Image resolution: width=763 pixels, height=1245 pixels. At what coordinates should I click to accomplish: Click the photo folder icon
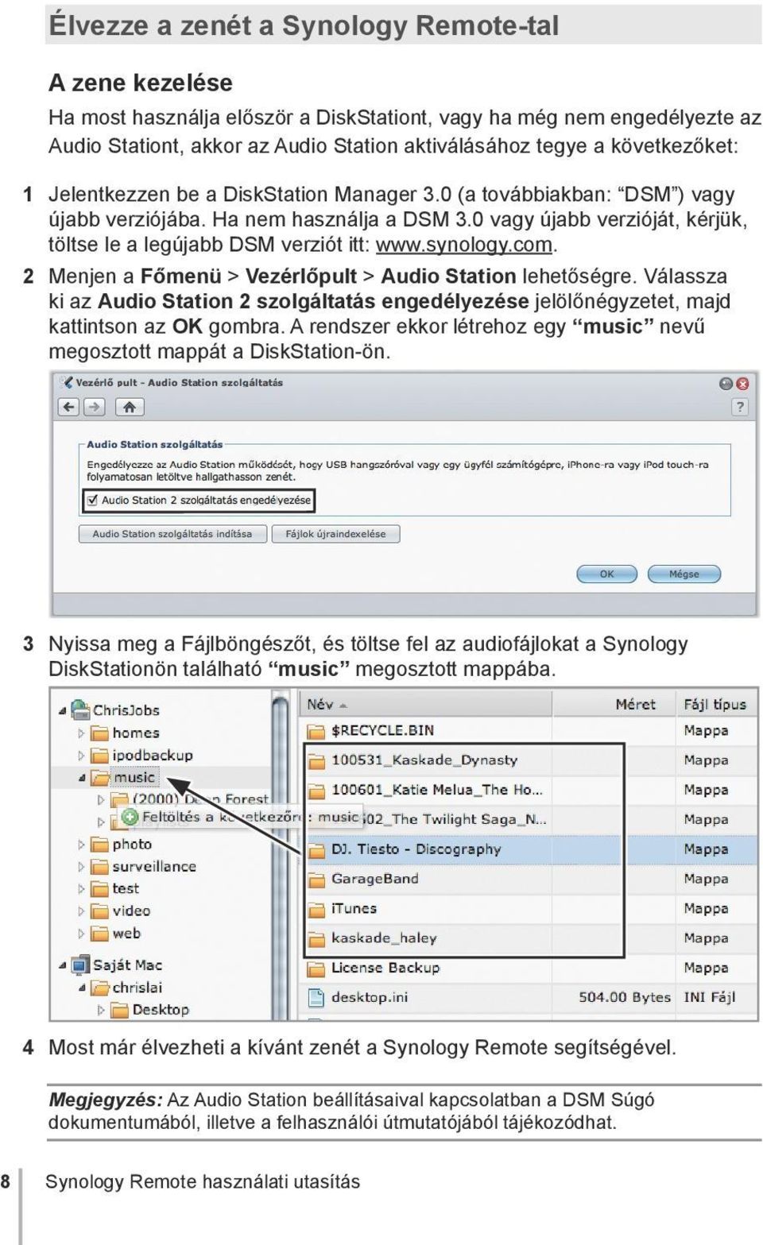click(99, 844)
